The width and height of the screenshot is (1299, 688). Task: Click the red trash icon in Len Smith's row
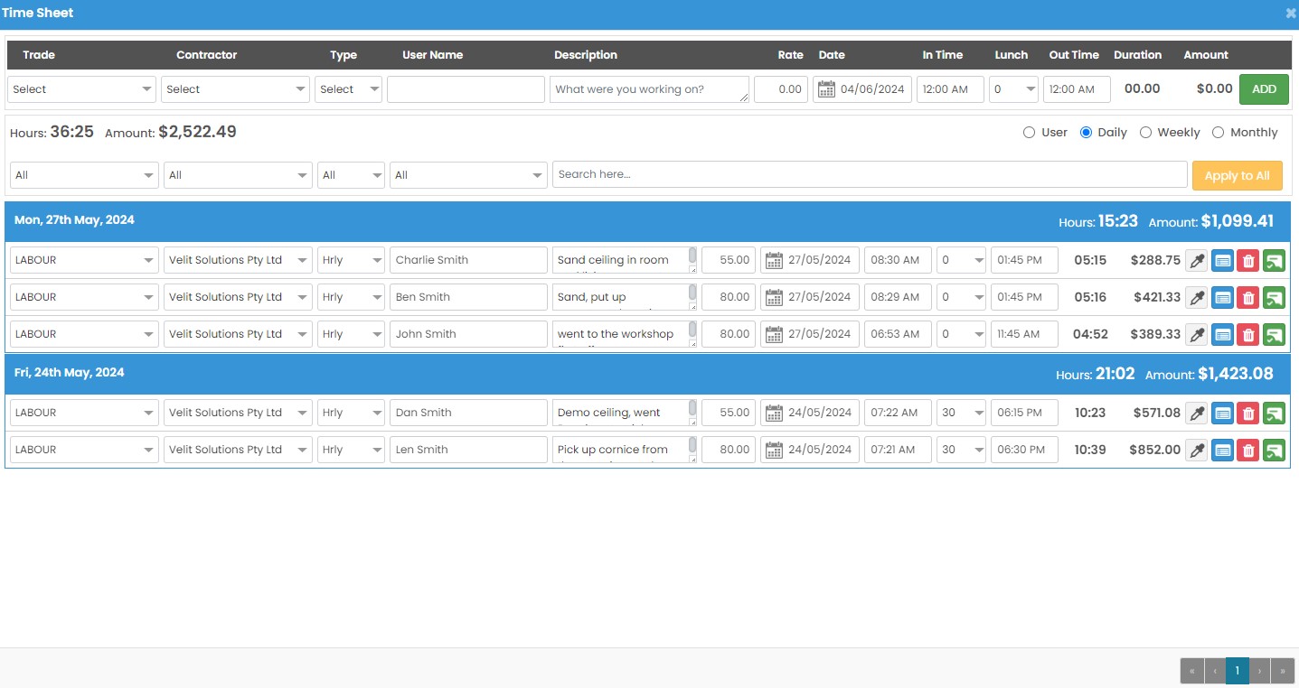click(1248, 451)
